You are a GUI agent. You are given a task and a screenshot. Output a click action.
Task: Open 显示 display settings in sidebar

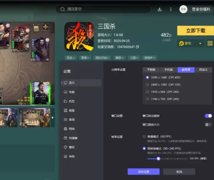click(81, 83)
